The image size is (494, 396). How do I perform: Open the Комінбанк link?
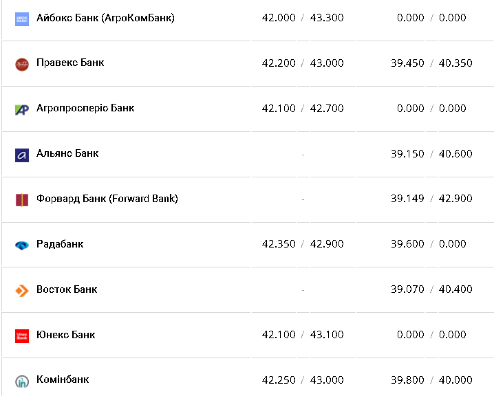tap(63, 379)
